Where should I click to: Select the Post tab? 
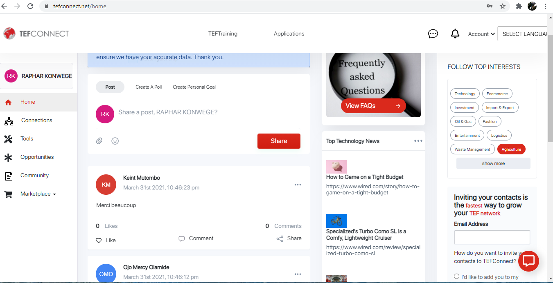click(x=110, y=87)
